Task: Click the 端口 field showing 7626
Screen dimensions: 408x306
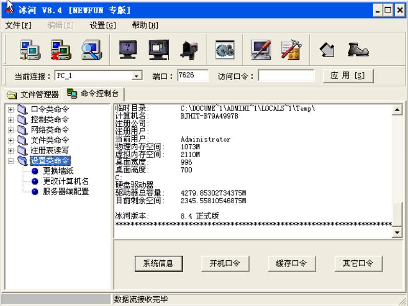Action: pyautogui.click(x=193, y=75)
